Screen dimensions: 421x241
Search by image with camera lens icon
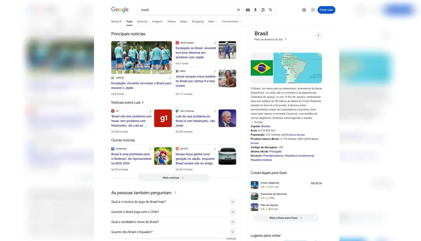click(x=263, y=10)
